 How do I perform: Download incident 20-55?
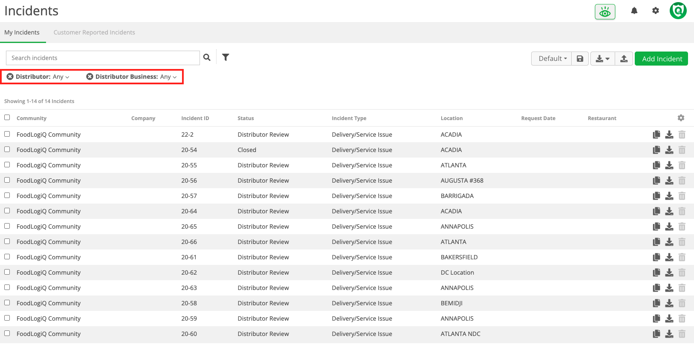pos(669,165)
